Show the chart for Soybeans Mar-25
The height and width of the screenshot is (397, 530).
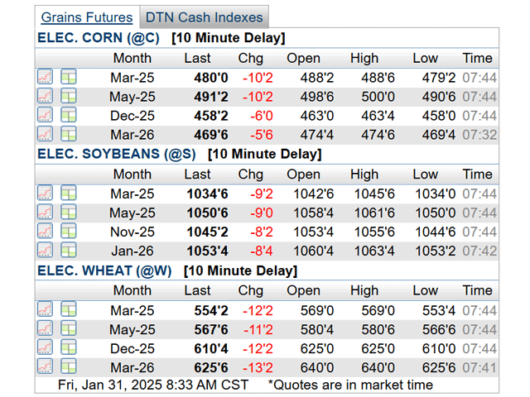pos(45,193)
